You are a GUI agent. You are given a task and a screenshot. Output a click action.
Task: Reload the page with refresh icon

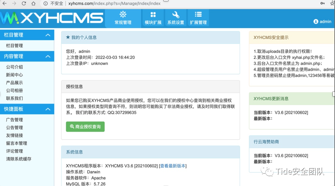pyautogui.click(x=24, y=3)
